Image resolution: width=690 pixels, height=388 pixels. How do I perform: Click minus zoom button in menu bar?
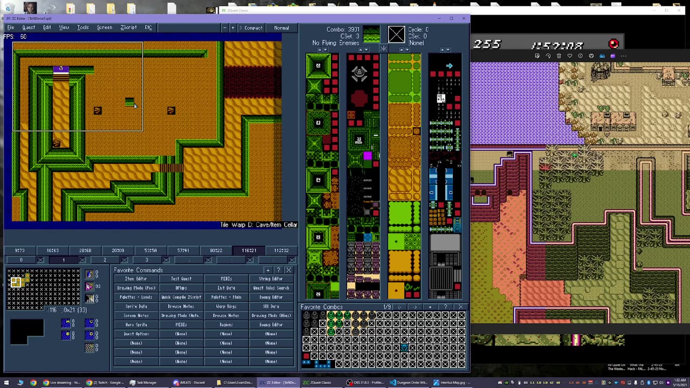click(x=224, y=28)
